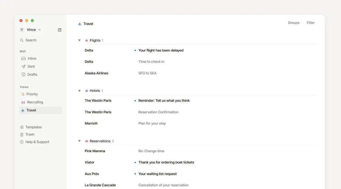Click the Templates icon in sidebar

point(22,127)
